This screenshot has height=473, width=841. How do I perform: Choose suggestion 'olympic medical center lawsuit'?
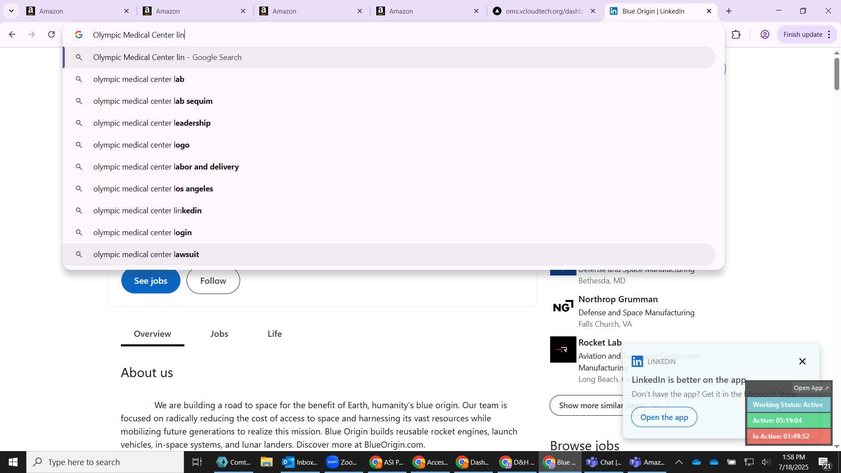point(389,254)
